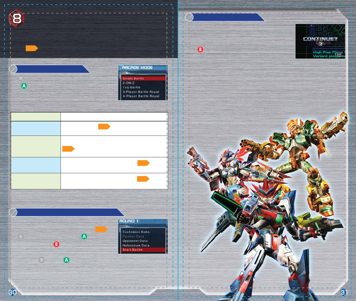
Task: Click the red hexagonal chapter 8 badge
Action: coord(16,18)
